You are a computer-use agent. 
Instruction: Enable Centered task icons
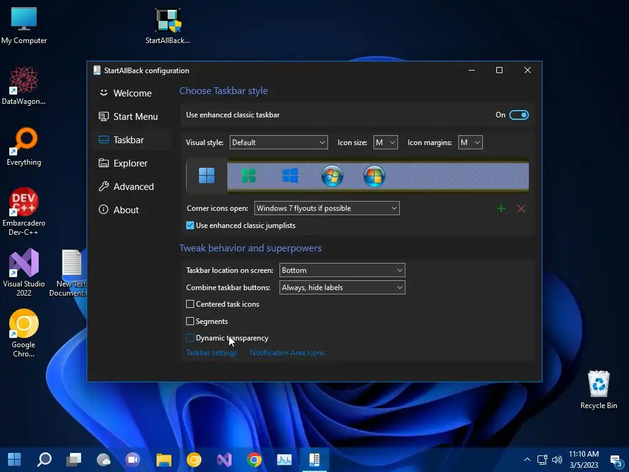[x=190, y=304]
